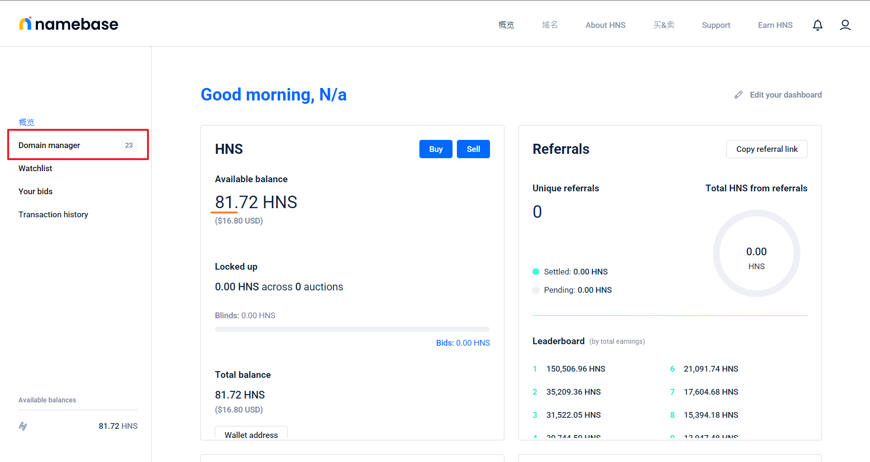Click the green Settled legend dot
The image size is (870, 462).
click(x=536, y=272)
